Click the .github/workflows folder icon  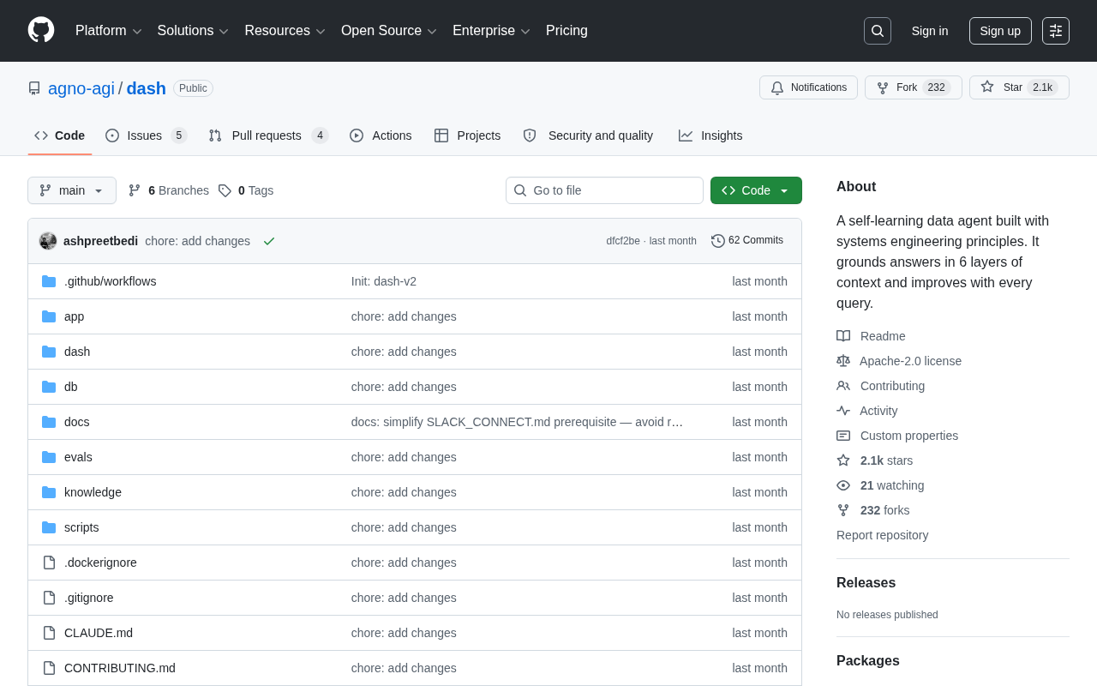(49, 281)
